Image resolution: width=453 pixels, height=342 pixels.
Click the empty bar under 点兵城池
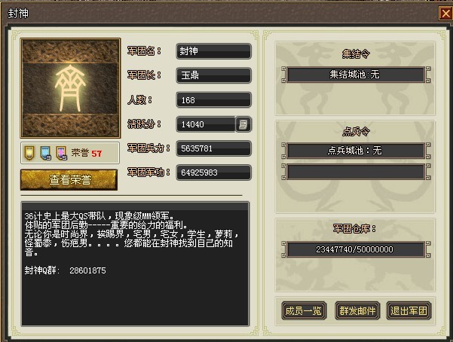(x=356, y=173)
